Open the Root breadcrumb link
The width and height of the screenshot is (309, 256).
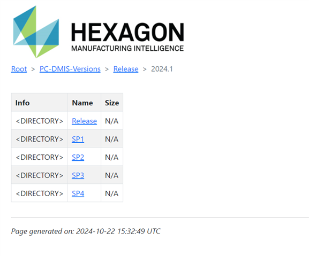point(19,69)
